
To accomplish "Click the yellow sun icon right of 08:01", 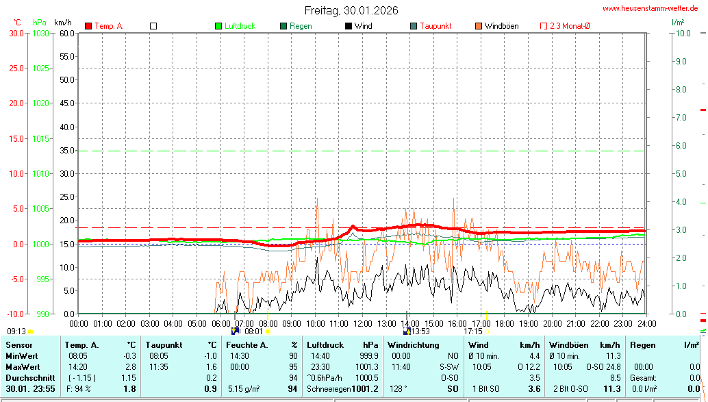I will (x=268, y=331).
